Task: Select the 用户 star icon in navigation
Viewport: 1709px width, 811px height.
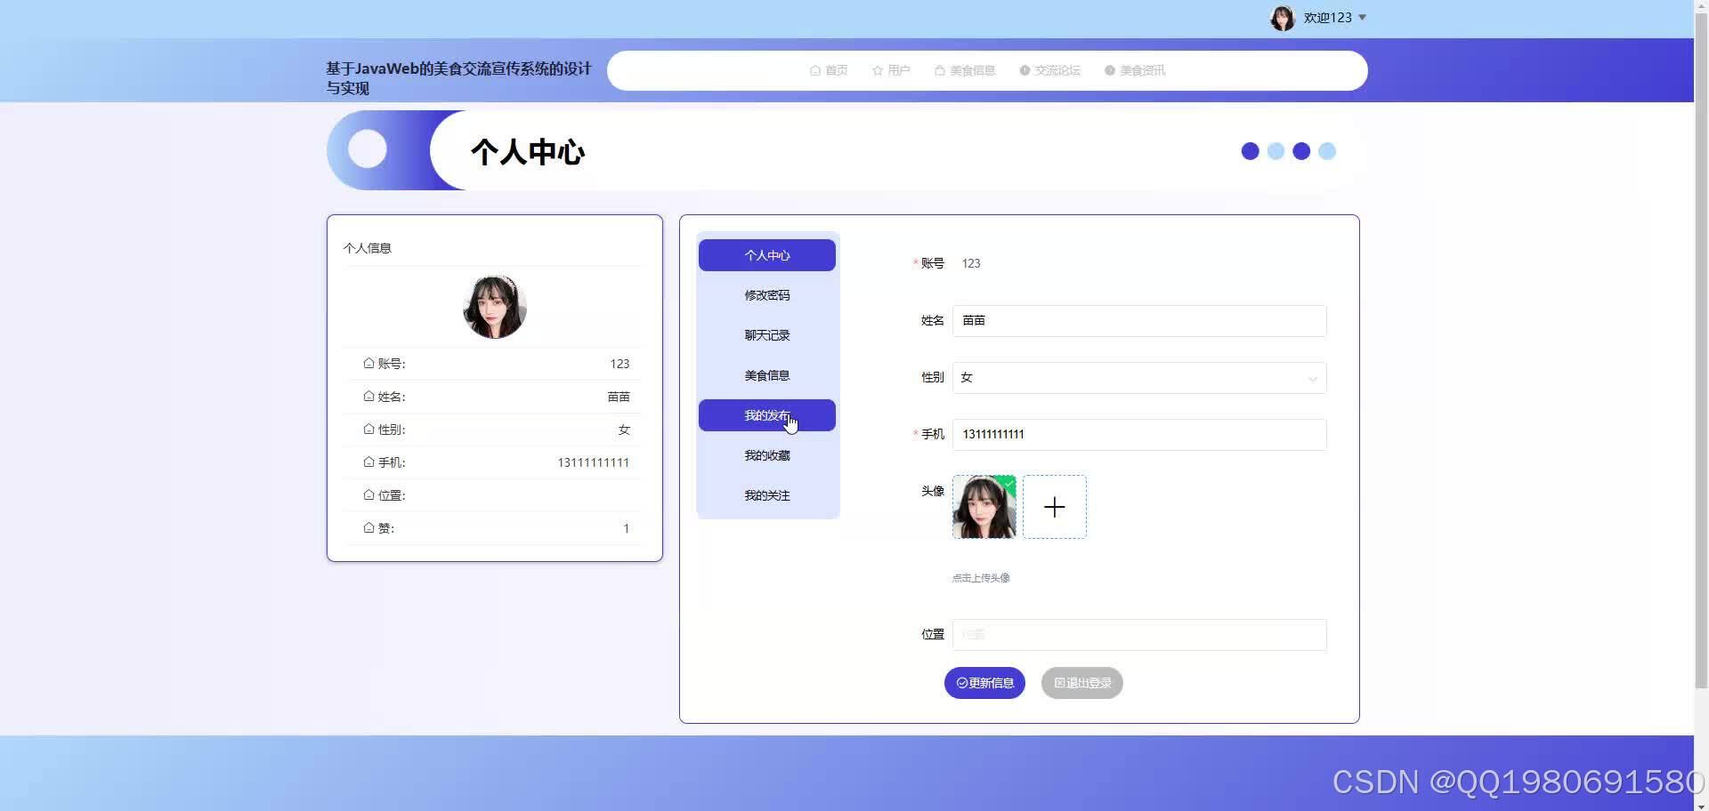Action: 876,70
